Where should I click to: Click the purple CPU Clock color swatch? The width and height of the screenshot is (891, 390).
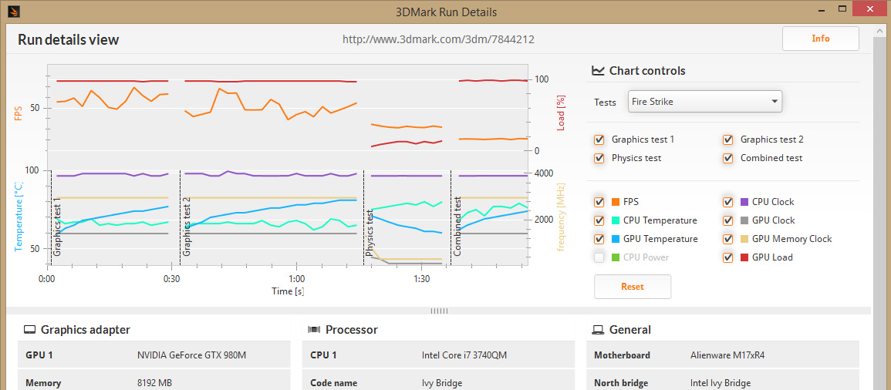744,202
